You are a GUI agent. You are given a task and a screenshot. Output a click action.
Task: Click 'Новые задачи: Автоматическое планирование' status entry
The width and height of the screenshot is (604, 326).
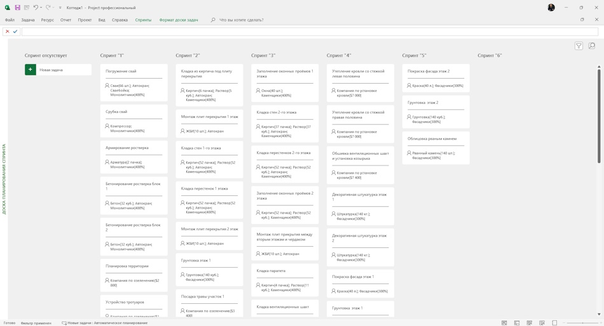tap(105, 323)
